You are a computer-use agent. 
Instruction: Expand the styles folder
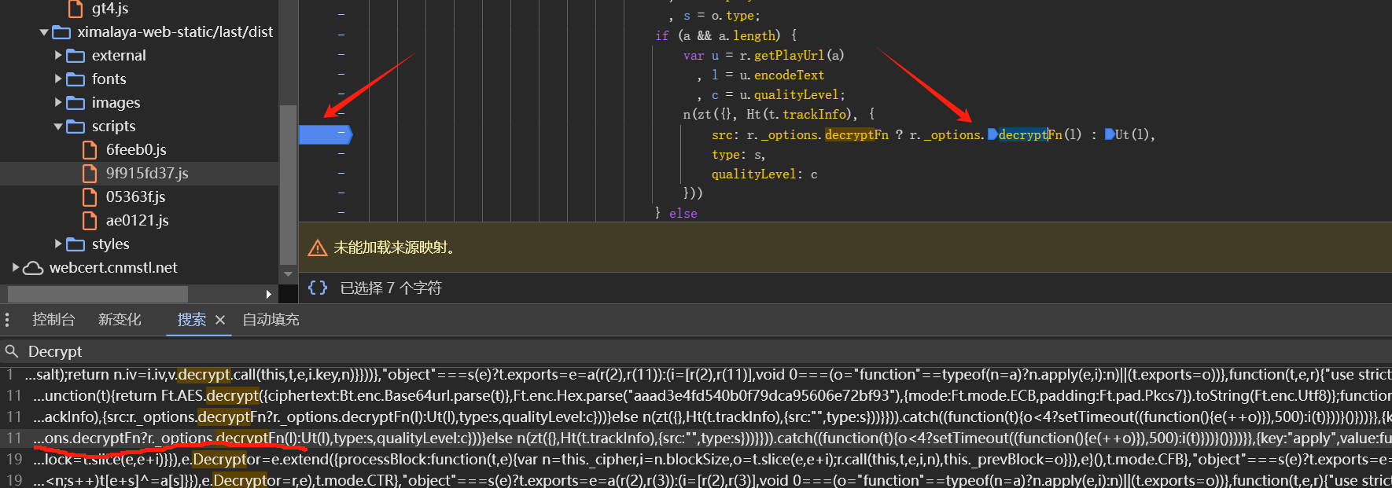(x=58, y=244)
